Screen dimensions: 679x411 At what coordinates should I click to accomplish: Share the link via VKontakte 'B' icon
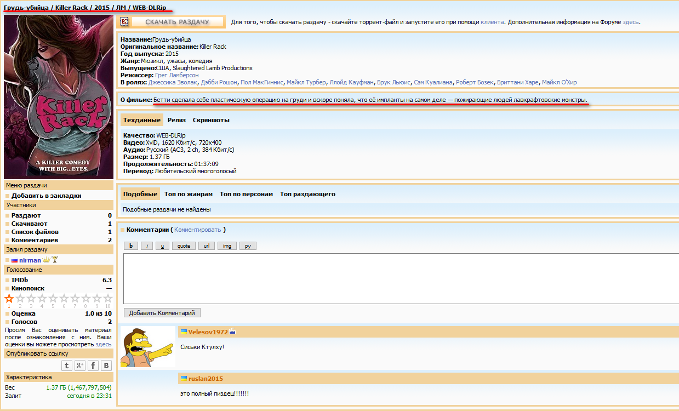coord(106,366)
